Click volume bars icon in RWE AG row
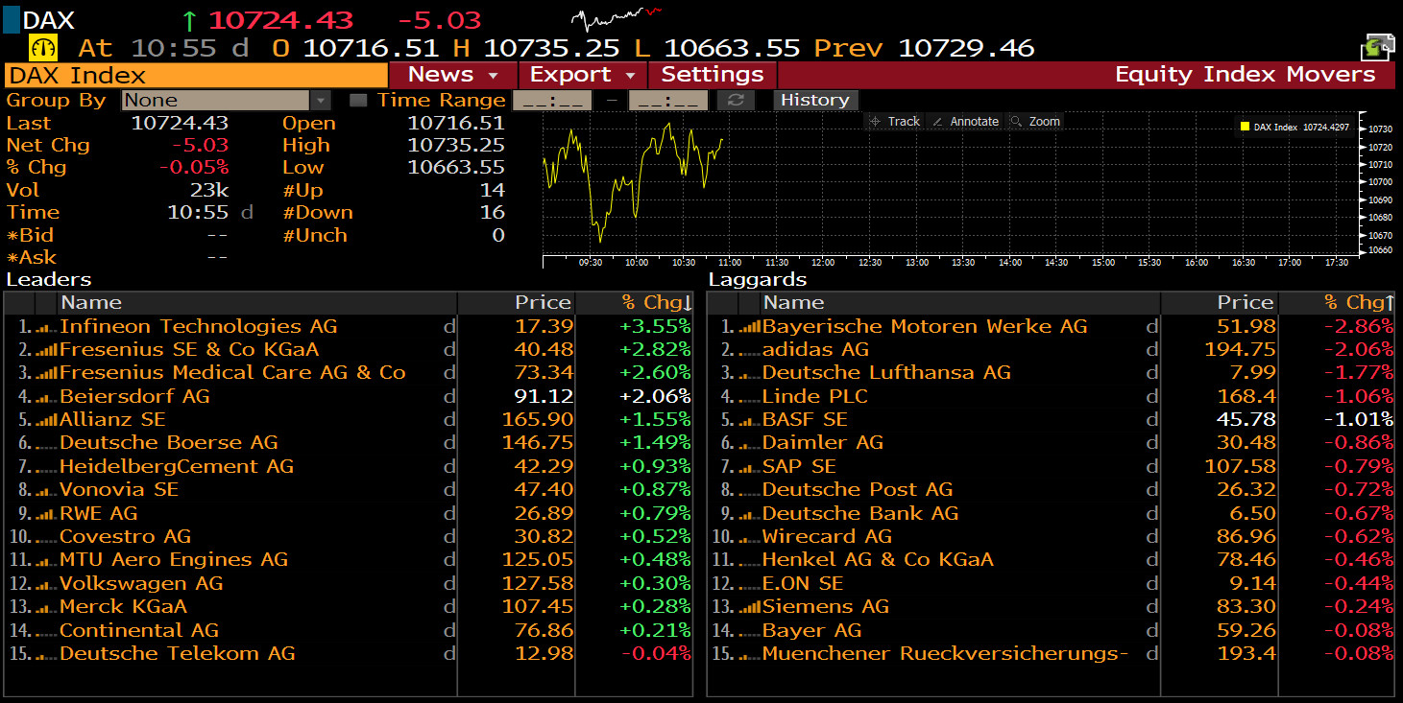 click(47, 514)
